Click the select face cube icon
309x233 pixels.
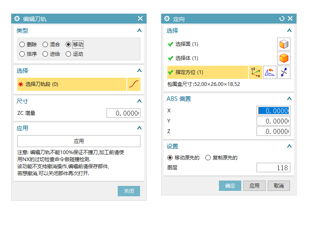pos(284,44)
